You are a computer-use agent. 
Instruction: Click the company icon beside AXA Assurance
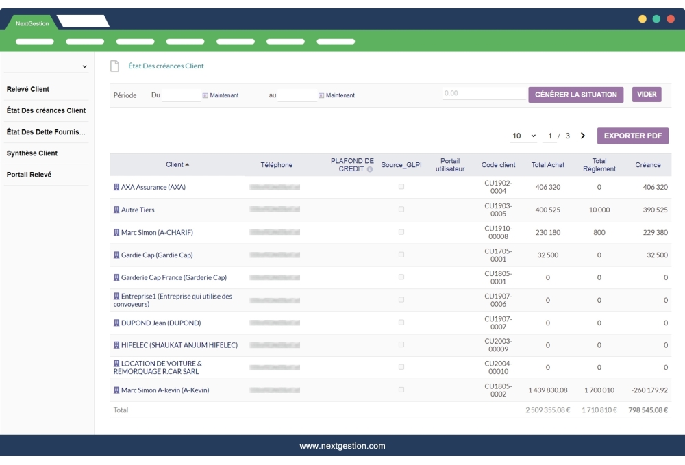(x=116, y=186)
